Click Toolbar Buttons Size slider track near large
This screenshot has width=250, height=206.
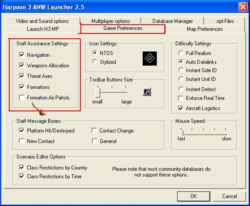coord(125,92)
